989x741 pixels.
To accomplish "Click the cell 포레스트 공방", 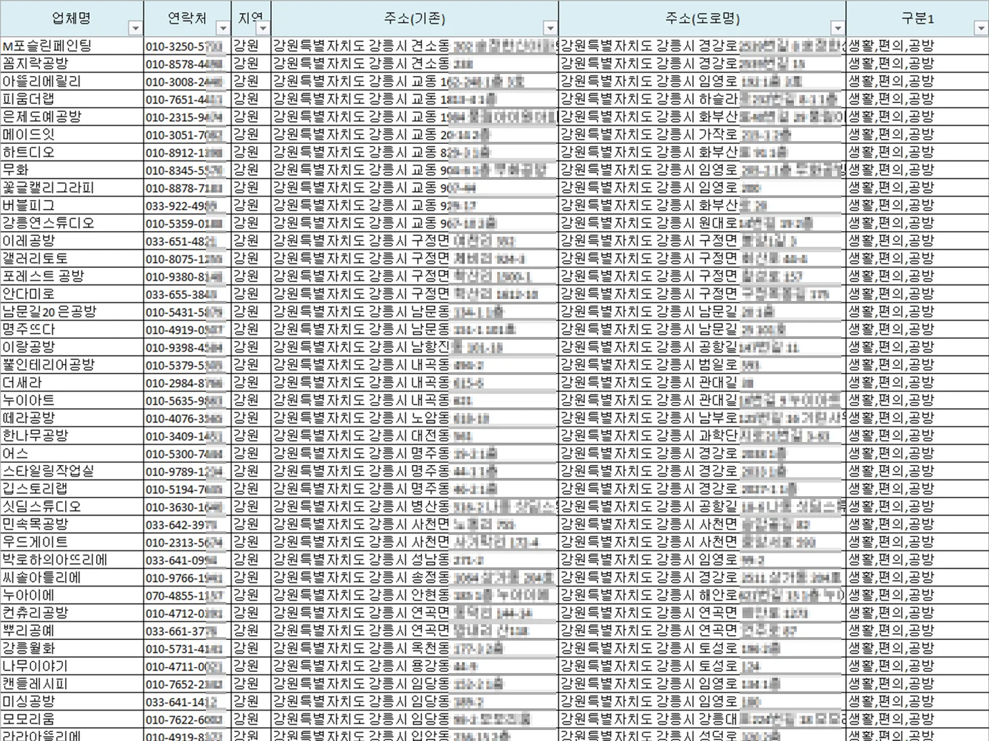I will pyautogui.click(x=72, y=276).
